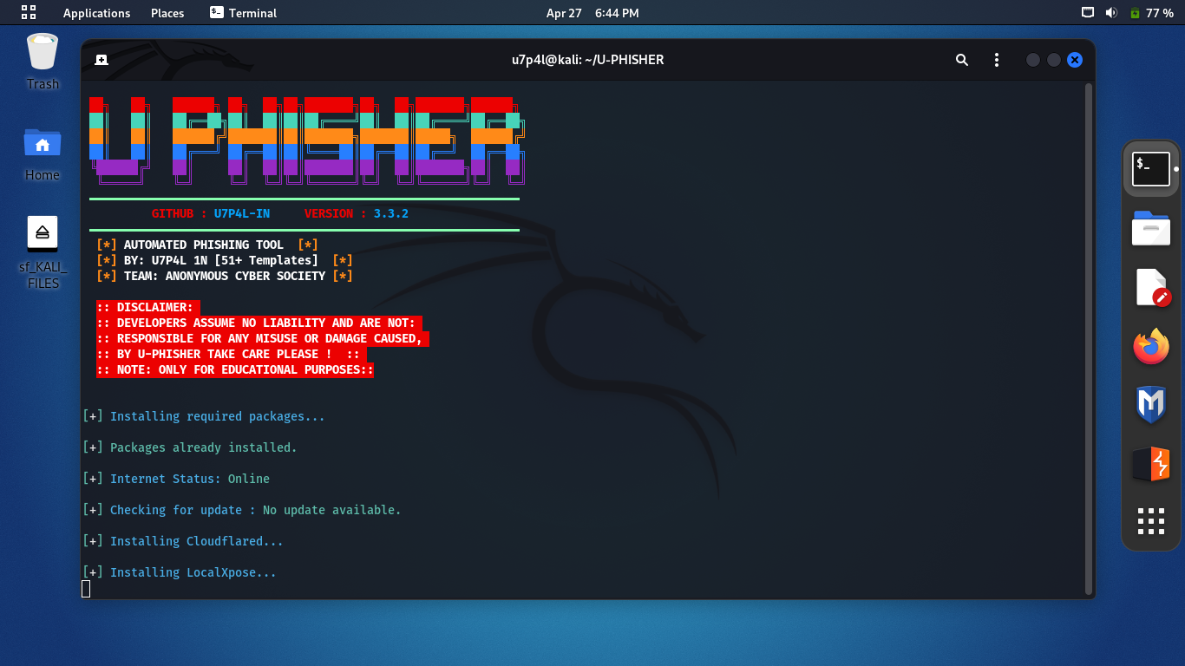Open the Places menu
Viewport: 1185px width, 666px height.
(x=167, y=13)
